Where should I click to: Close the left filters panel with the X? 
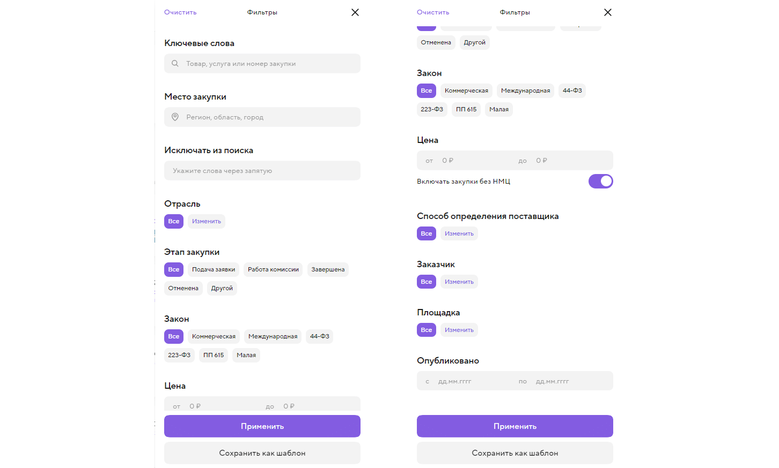pyautogui.click(x=355, y=12)
